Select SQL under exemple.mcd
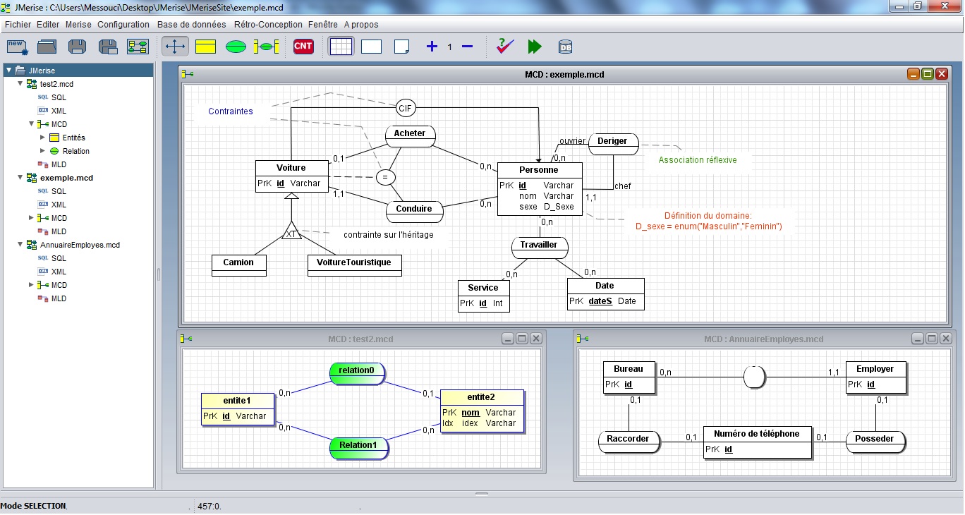Viewport: 965px width, 515px height. 59,191
